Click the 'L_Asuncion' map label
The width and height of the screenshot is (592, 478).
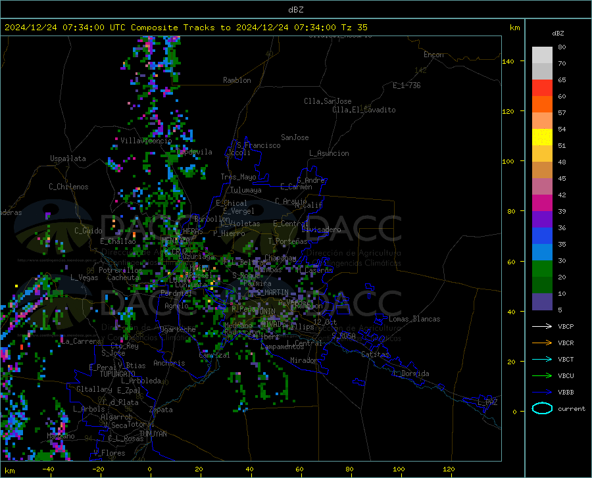[x=329, y=153]
